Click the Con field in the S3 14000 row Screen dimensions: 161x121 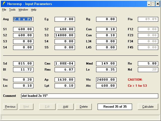pyautogui.click(x=106, y=35)
